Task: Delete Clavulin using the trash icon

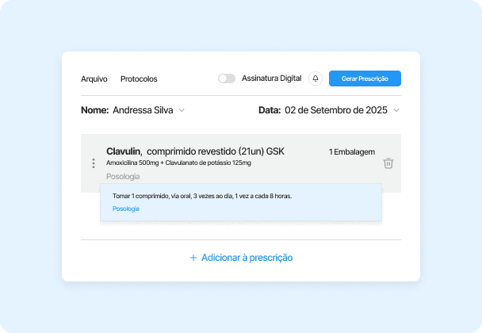Action: 388,163
